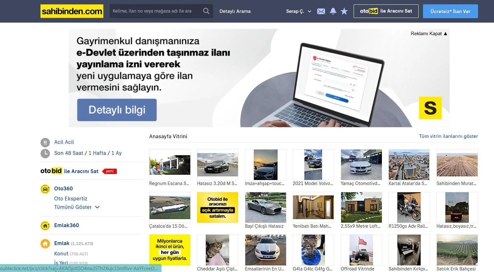
Task: Open the Çatalca'da 15 Dö listing thumbnail
Action: (170, 207)
